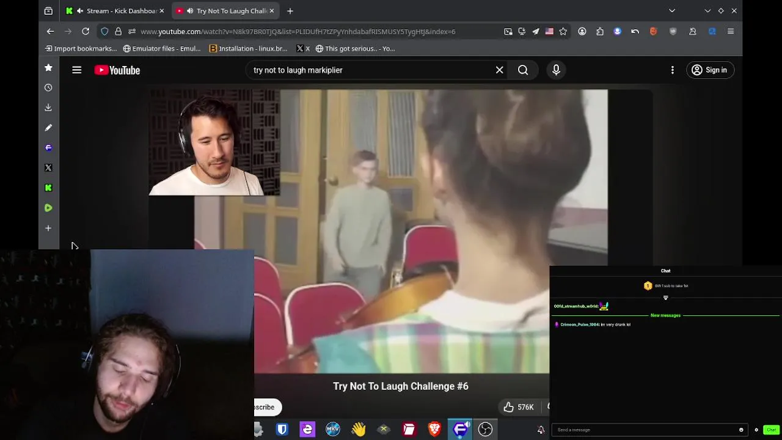The width and height of the screenshot is (782, 440).
Task: Click the Sign in button
Action: point(710,70)
